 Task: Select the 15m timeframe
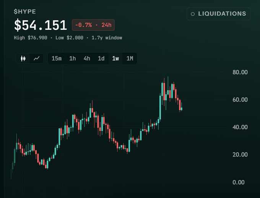57,58
